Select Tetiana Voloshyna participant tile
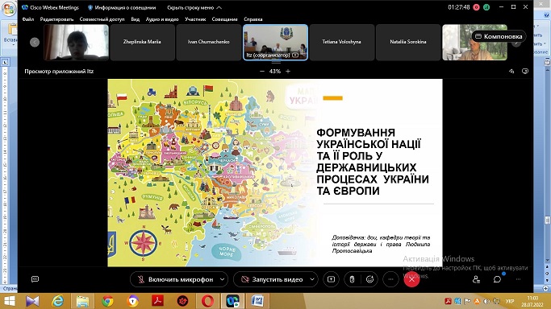The height and width of the screenshot is (309, 551). (341, 42)
